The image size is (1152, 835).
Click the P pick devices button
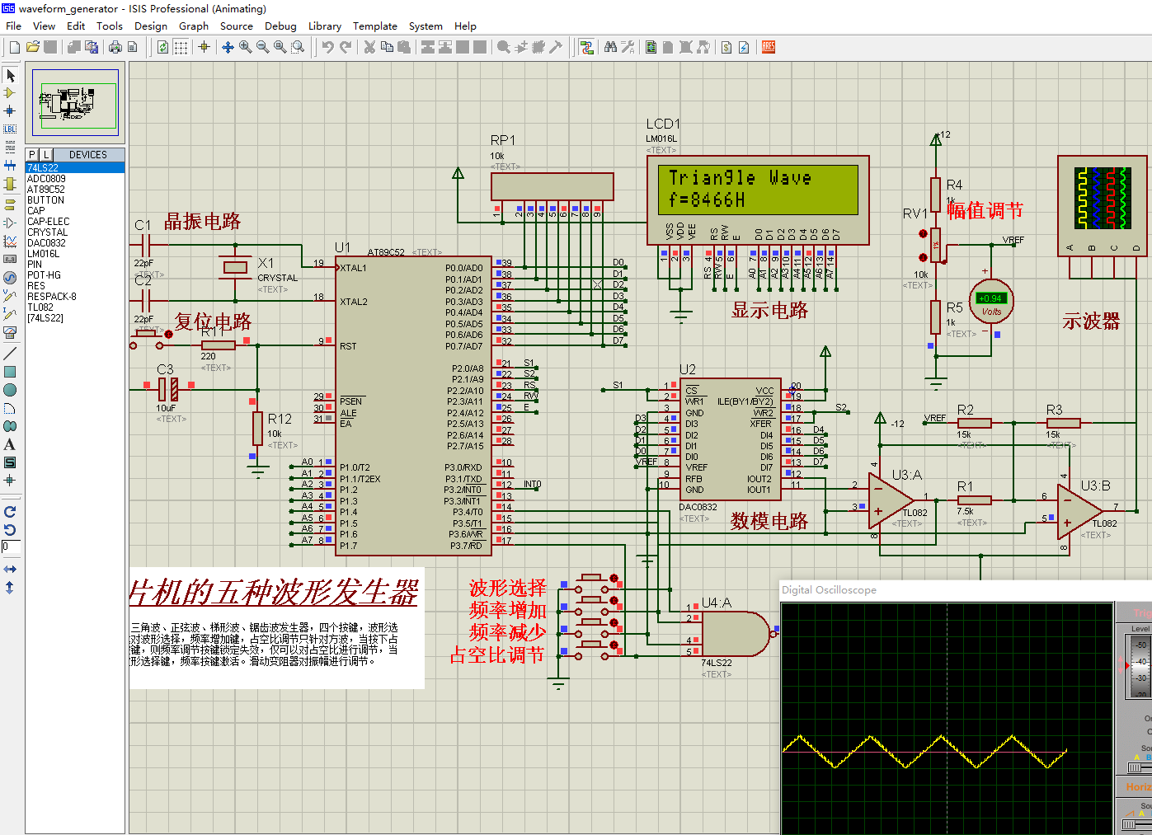32,155
